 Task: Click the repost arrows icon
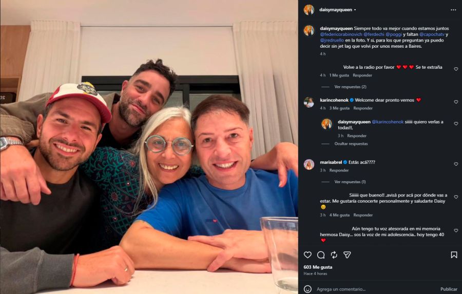click(x=334, y=255)
